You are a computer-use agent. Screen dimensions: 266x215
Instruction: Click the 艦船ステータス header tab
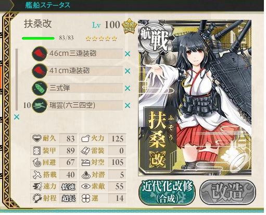(47, 5)
